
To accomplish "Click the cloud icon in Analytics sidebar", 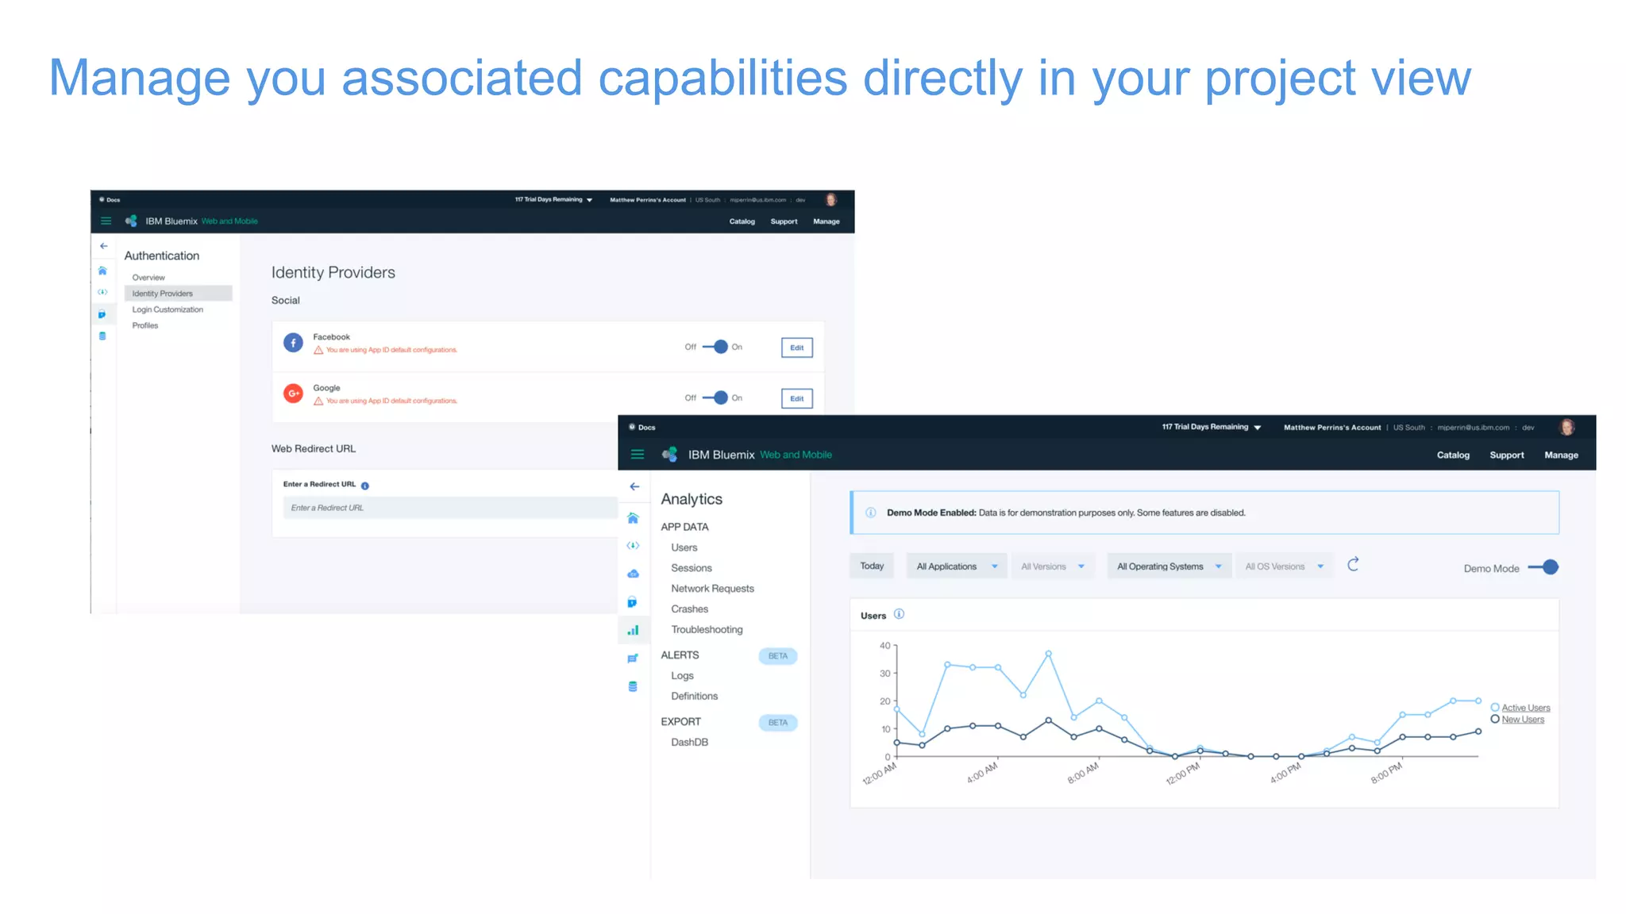I will coord(633,574).
